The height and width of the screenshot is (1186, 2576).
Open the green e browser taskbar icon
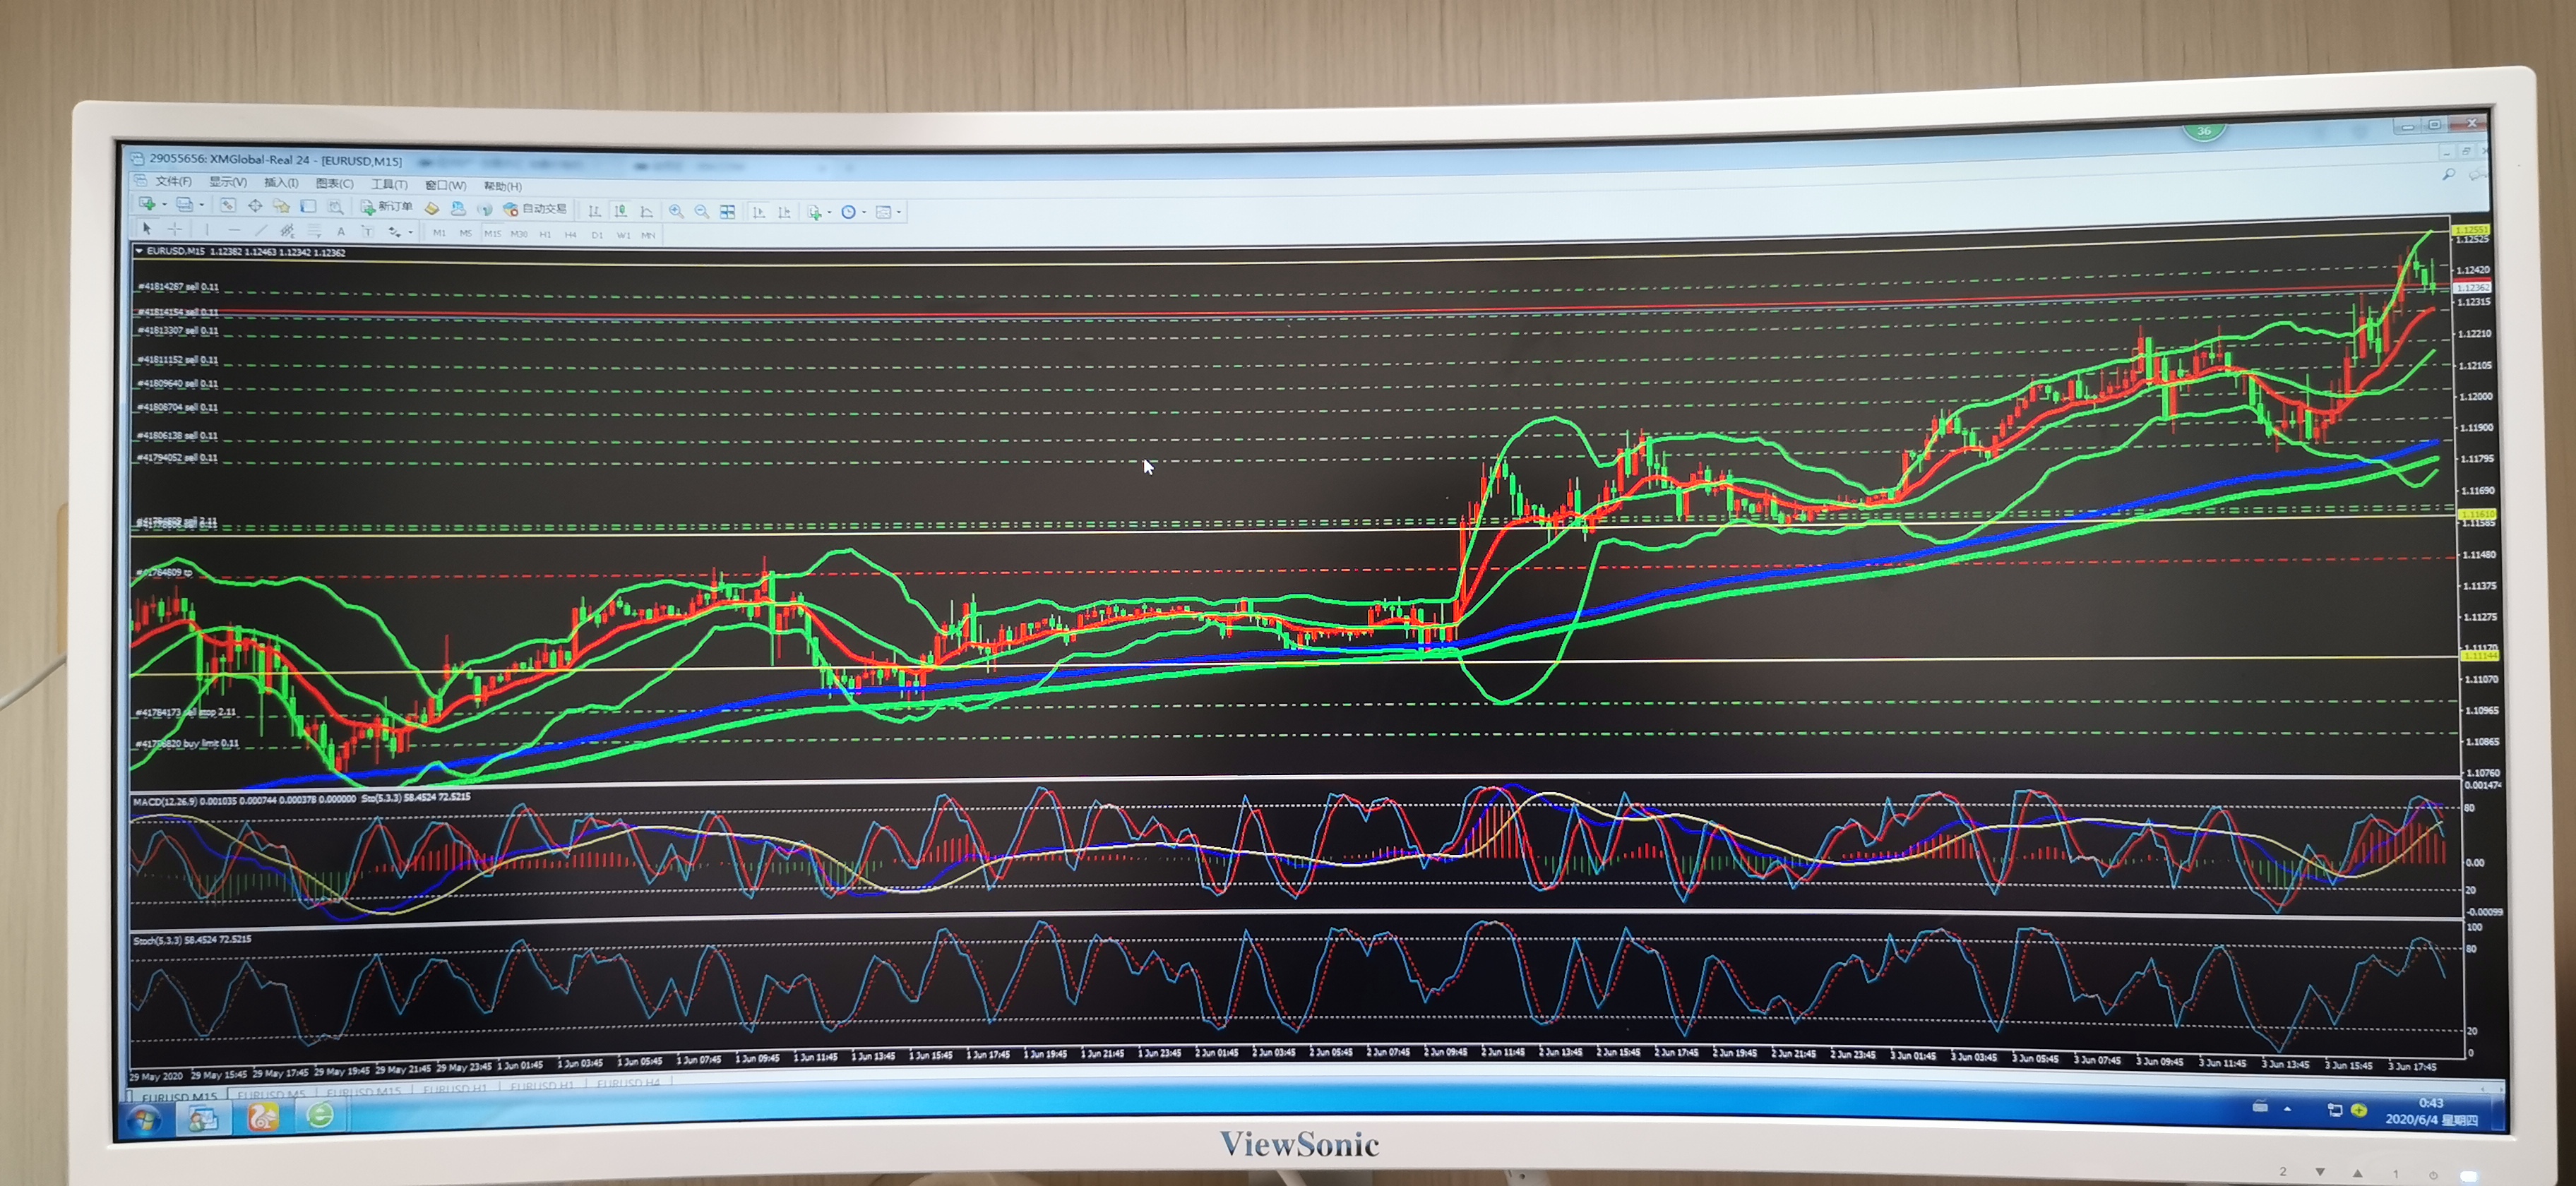click(x=320, y=1115)
